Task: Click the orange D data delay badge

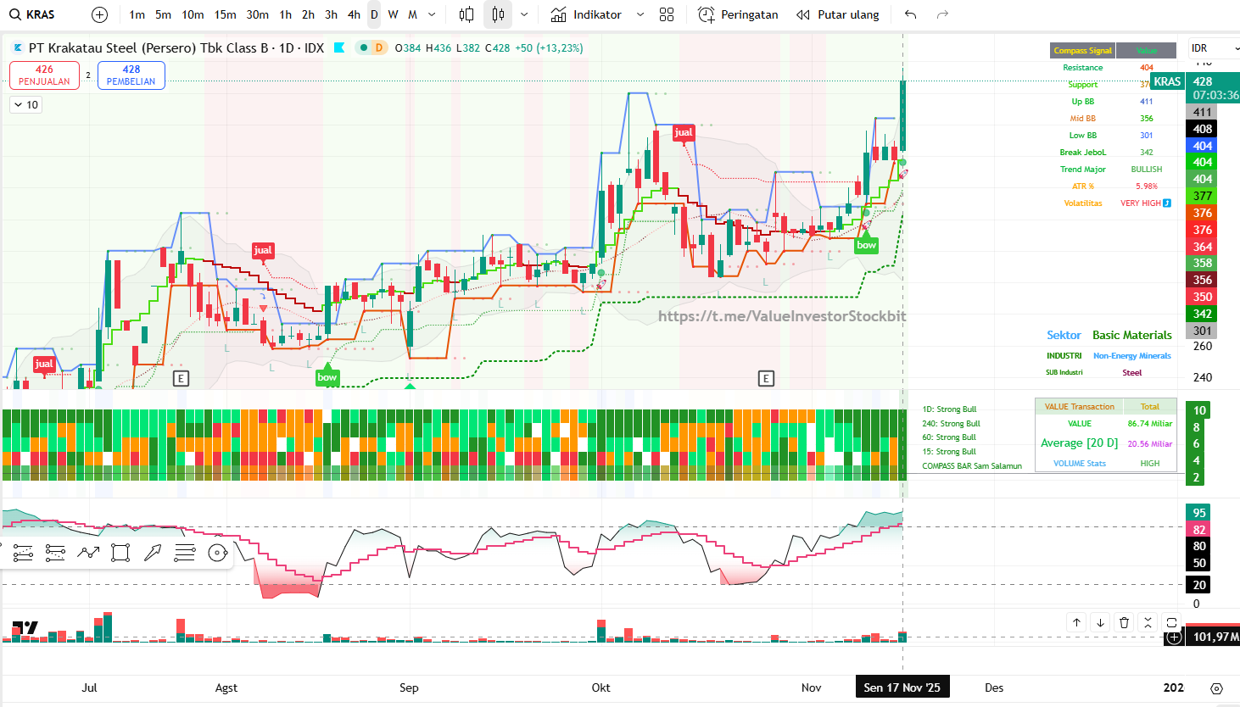Action: (x=379, y=47)
